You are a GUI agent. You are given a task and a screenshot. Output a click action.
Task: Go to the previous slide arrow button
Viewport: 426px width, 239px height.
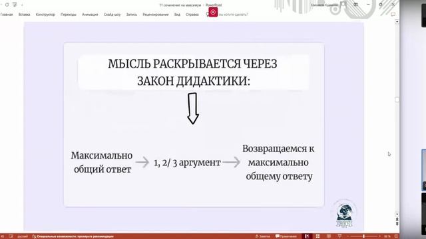(x=397, y=219)
